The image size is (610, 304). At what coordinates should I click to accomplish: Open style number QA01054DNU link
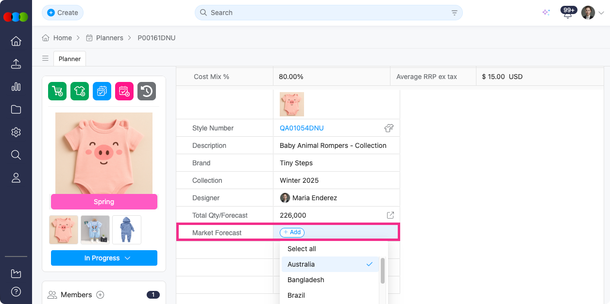302,128
